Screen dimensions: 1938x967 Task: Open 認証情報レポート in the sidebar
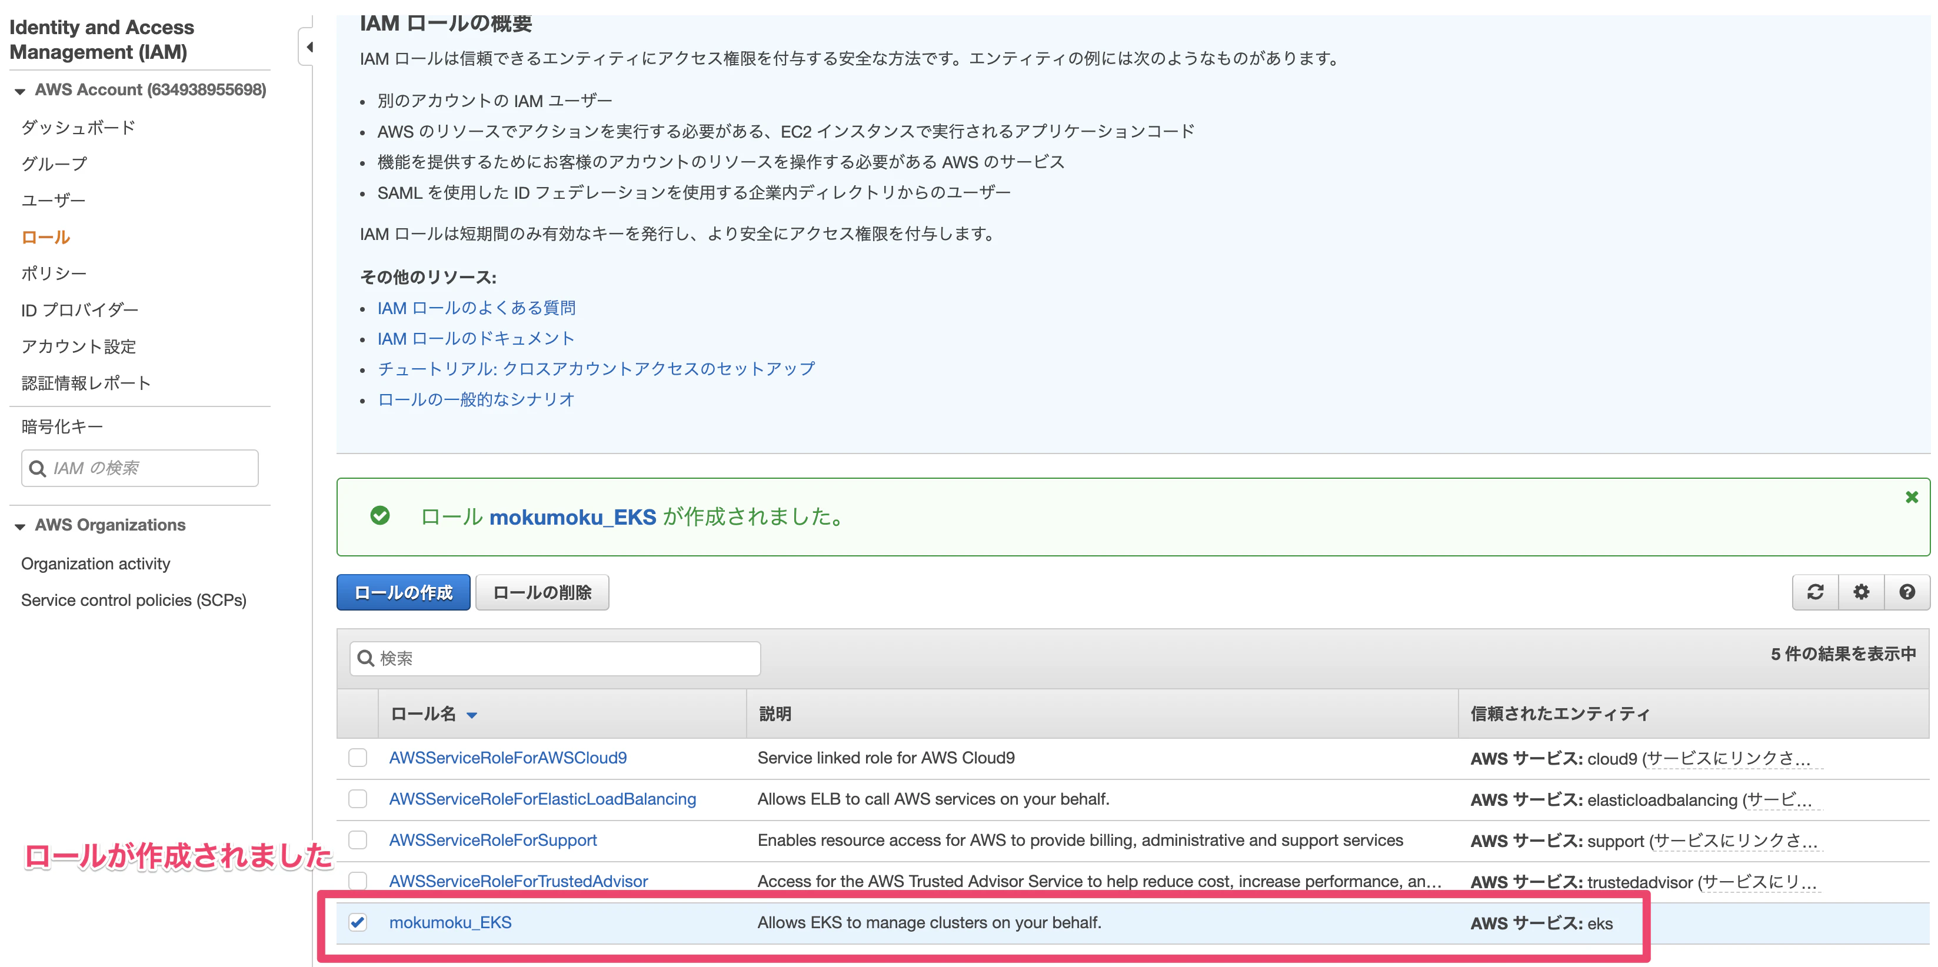(x=86, y=383)
